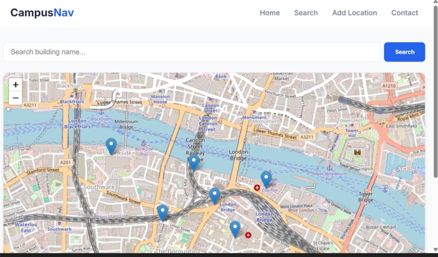The height and width of the screenshot is (257, 438).
Task: Zoom in the map with plus button
Action: pyautogui.click(x=16, y=85)
